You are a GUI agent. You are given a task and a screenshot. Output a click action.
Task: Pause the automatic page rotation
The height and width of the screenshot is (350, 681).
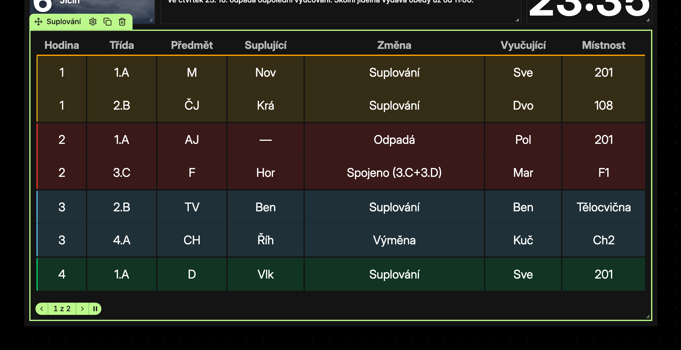click(x=95, y=309)
